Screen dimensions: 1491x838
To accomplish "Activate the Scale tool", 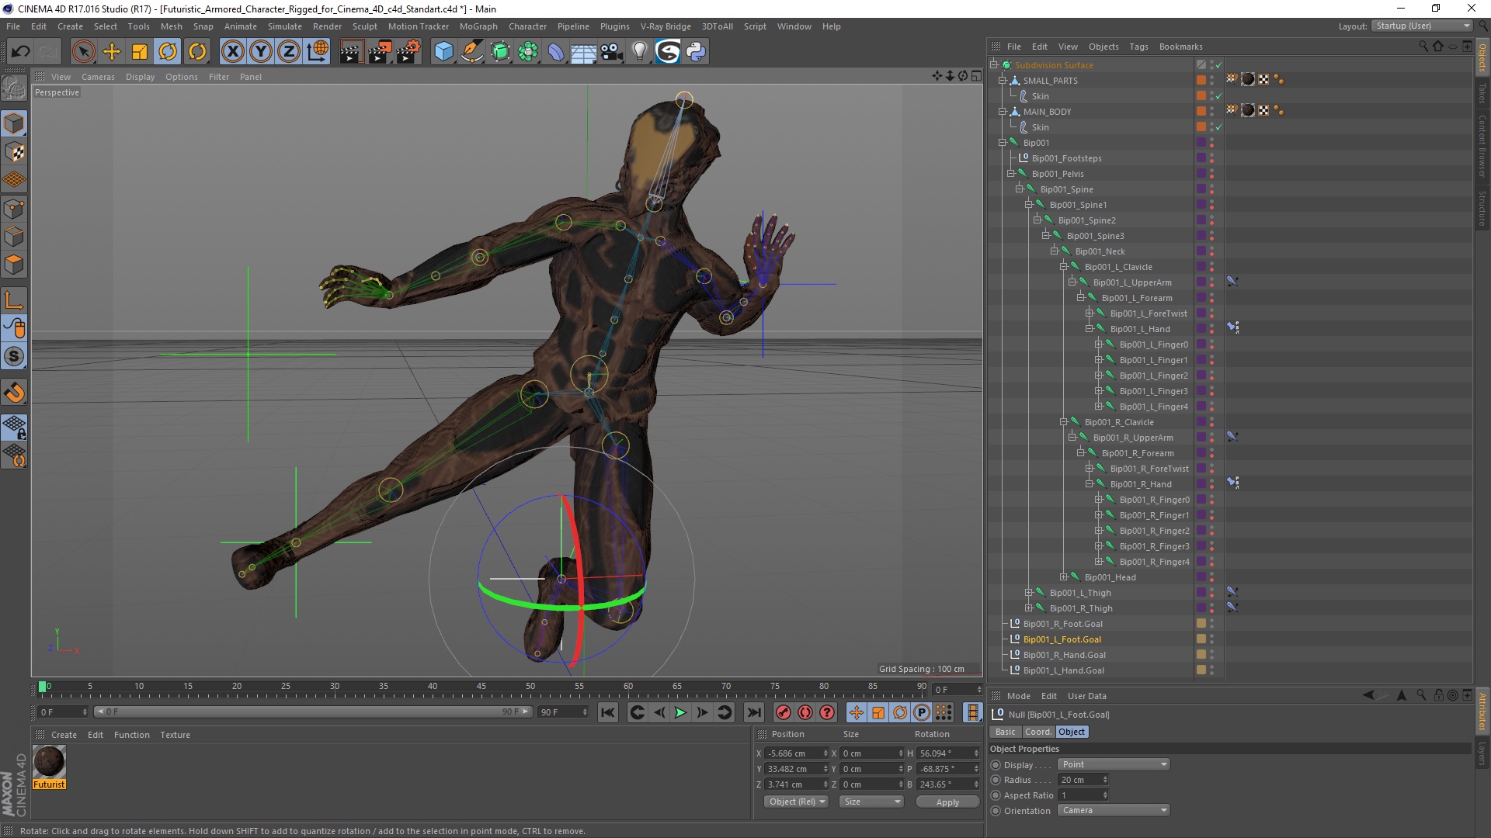I will point(140,52).
